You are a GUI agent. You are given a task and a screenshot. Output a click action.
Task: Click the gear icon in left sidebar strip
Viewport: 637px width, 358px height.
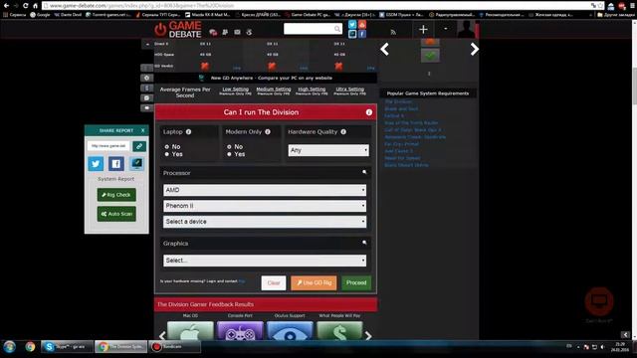pos(147,78)
